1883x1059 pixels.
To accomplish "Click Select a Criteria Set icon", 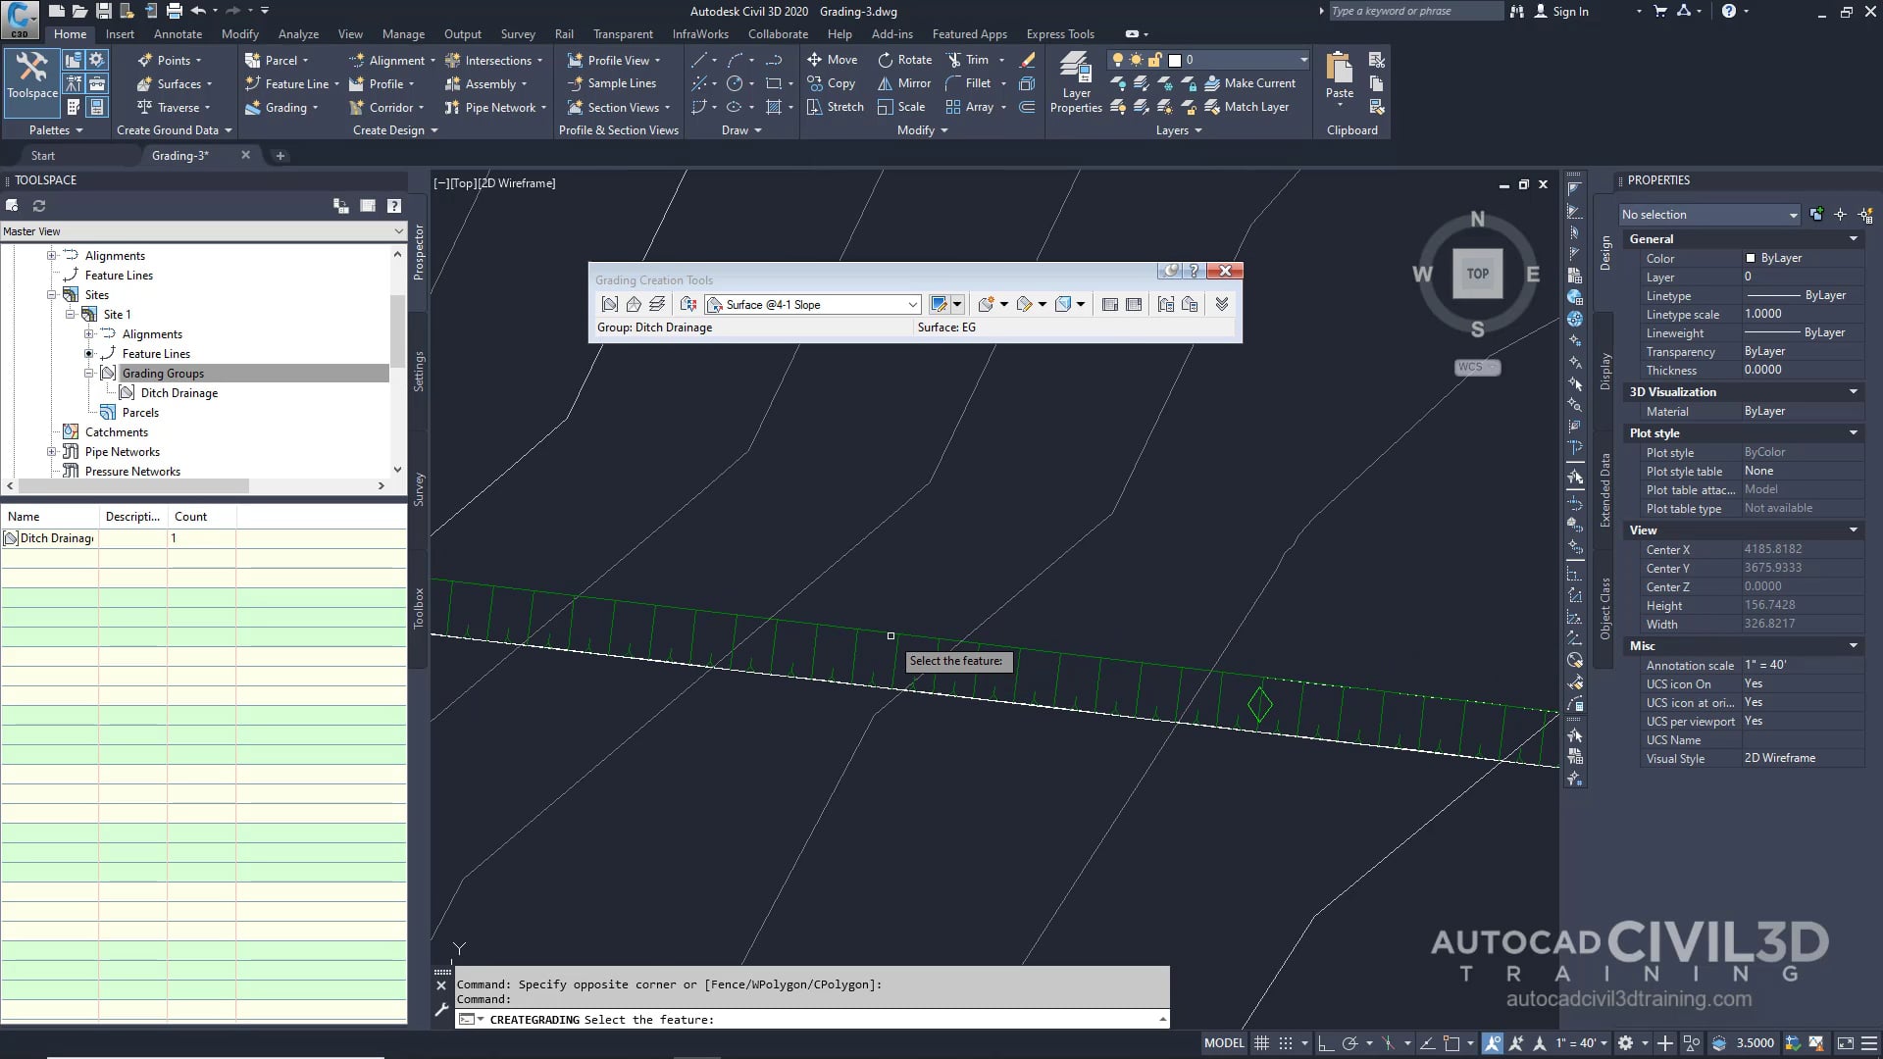I will (x=688, y=304).
